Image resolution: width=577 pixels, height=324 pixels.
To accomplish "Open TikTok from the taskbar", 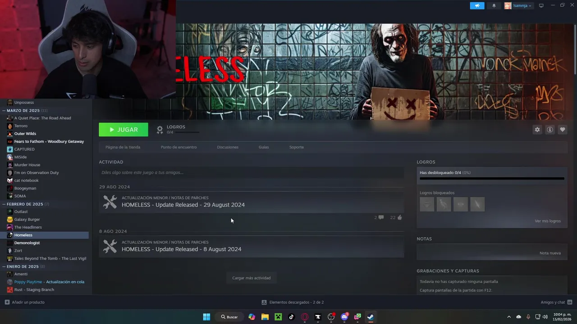I will pos(291,317).
